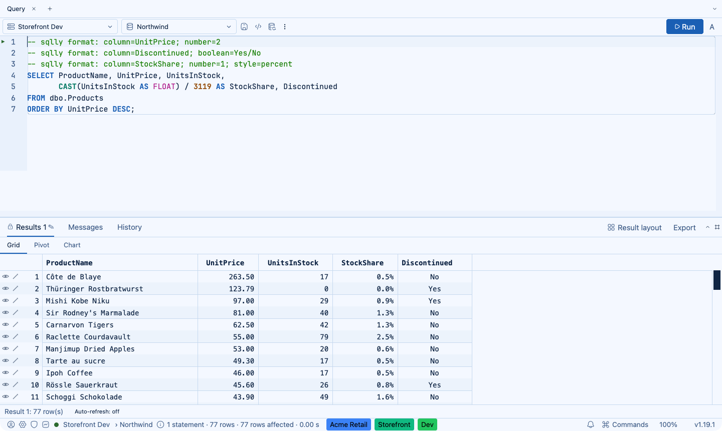Save the query with the disk icon
This screenshot has width=722, height=431.
pos(244,27)
